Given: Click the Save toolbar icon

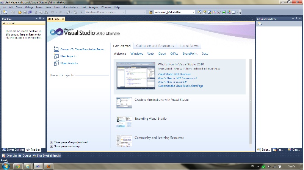Looking at the screenshot, I should tap(25, 12).
